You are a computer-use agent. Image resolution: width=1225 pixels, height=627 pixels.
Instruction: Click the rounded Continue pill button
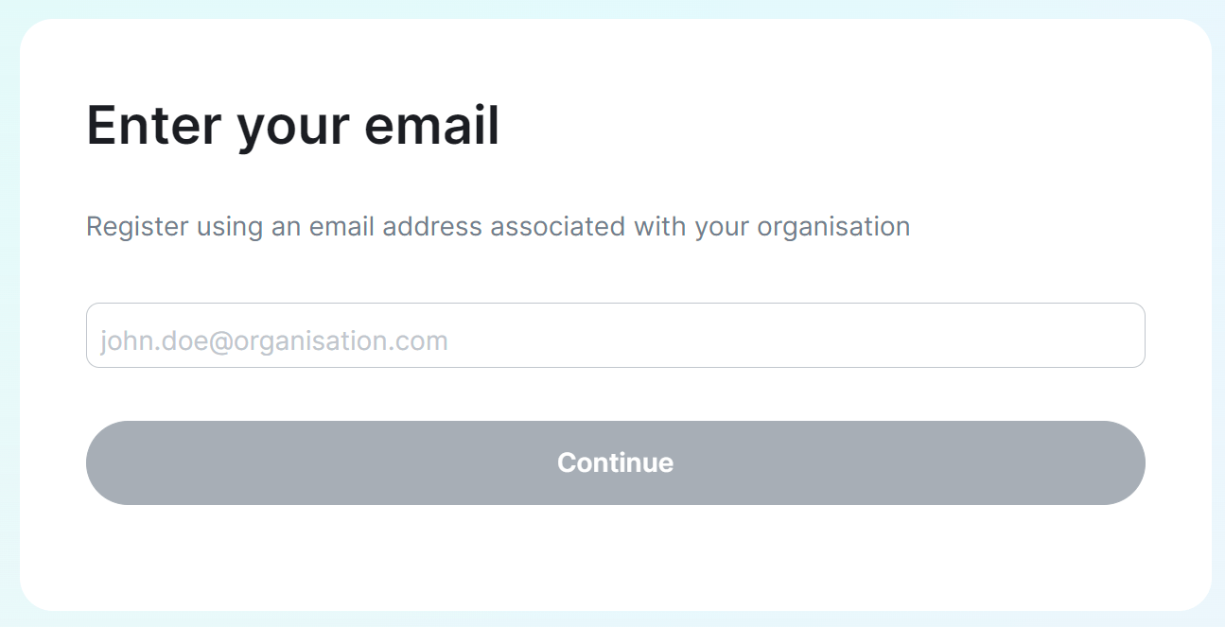(x=615, y=462)
